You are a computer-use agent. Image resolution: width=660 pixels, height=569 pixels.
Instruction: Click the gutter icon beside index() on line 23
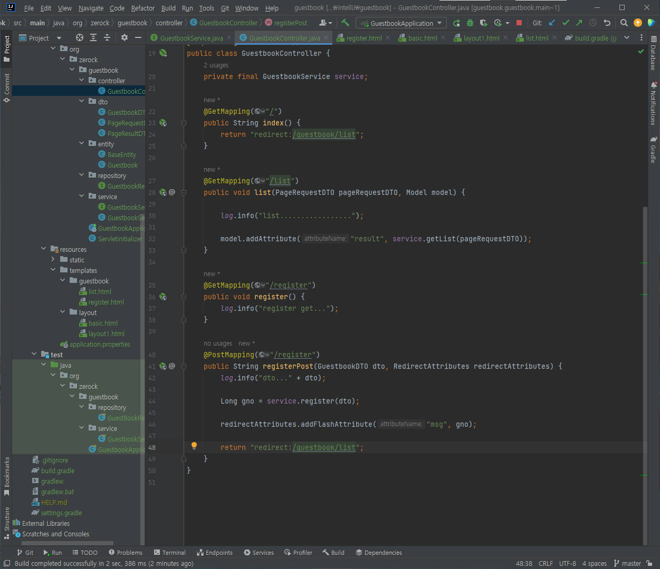[x=163, y=123]
